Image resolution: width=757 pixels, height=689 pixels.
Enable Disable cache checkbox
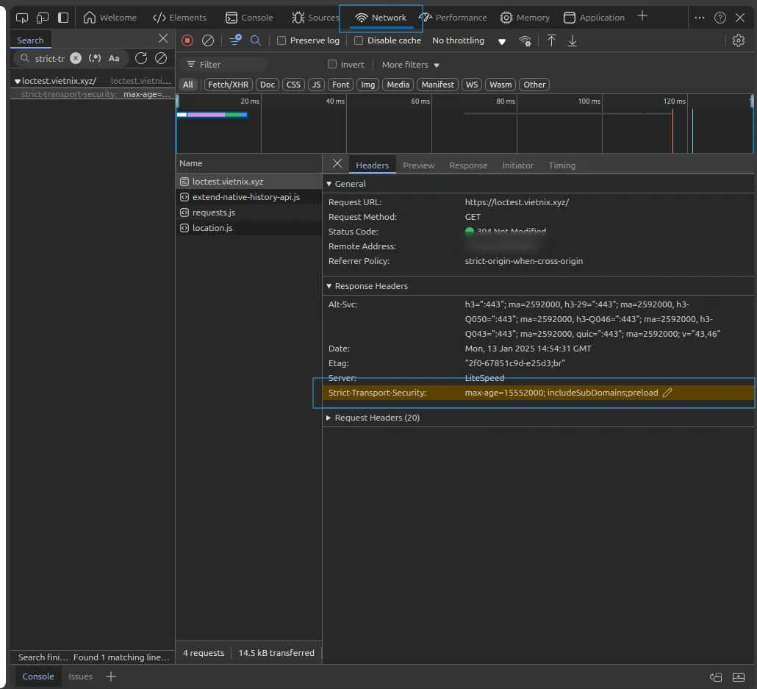tap(359, 40)
